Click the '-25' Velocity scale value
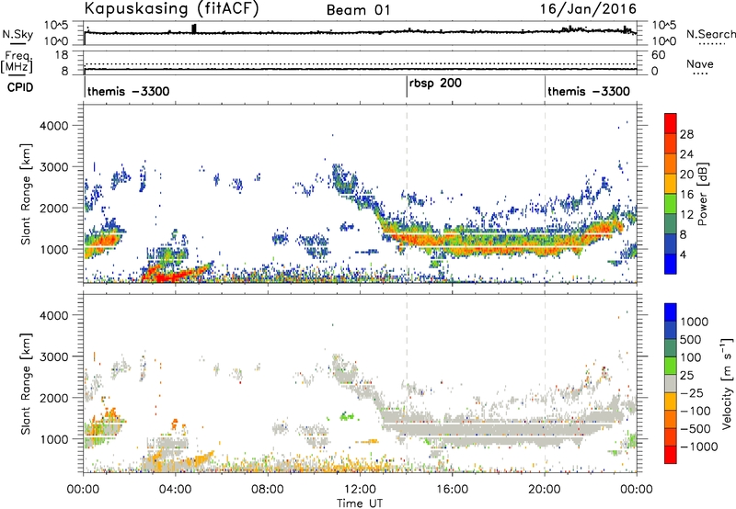Viewport: 736px width, 509px height. (x=692, y=393)
